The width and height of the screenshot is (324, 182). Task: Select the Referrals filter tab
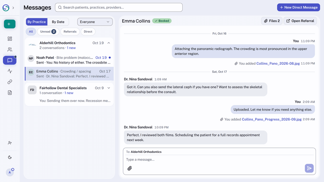tap(70, 32)
